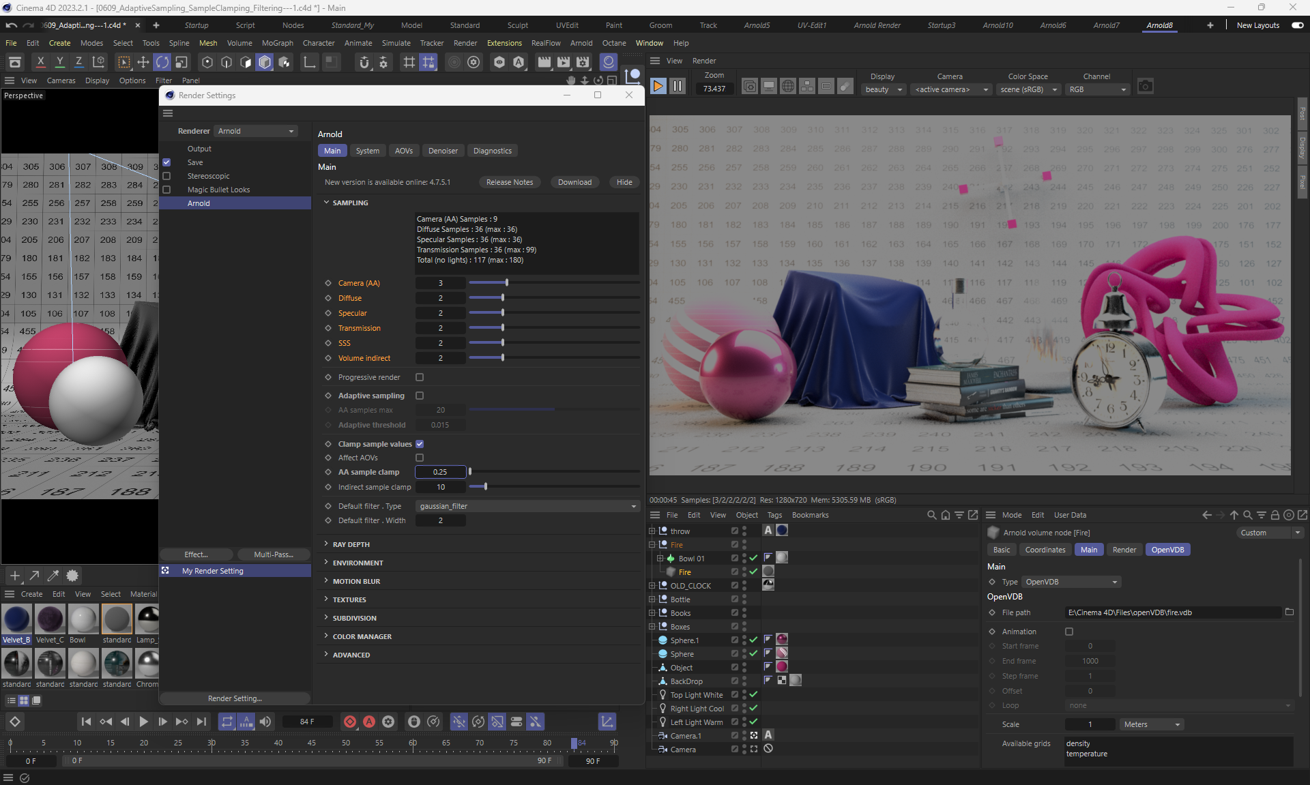This screenshot has width=1310, height=785.
Task: Toggle record active objects keyframe button
Action: pyautogui.click(x=349, y=722)
